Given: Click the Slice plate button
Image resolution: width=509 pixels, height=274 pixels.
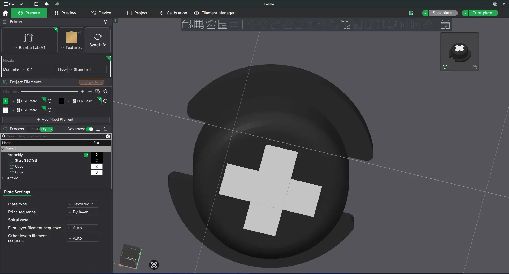Looking at the screenshot, I should coord(442,13).
